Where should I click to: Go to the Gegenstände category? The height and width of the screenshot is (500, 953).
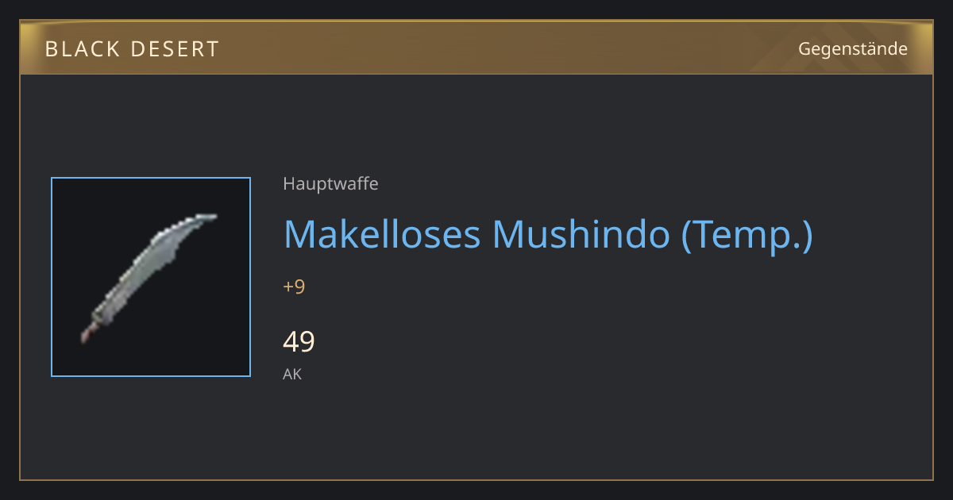point(853,49)
